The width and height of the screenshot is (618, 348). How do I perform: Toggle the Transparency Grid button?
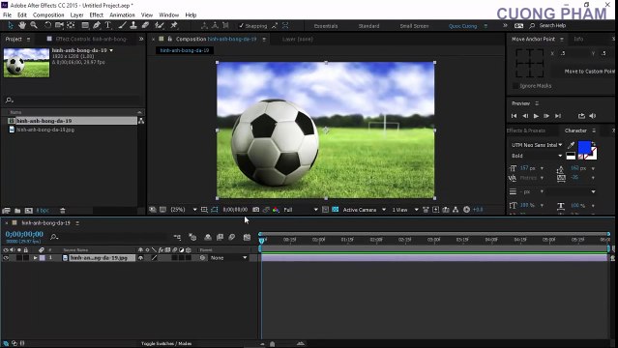(x=335, y=209)
